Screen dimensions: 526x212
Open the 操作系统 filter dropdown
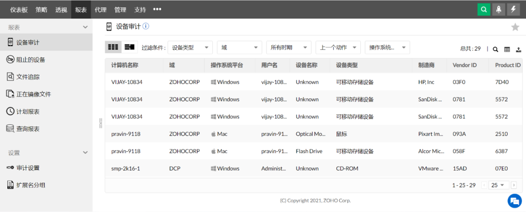coord(388,48)
